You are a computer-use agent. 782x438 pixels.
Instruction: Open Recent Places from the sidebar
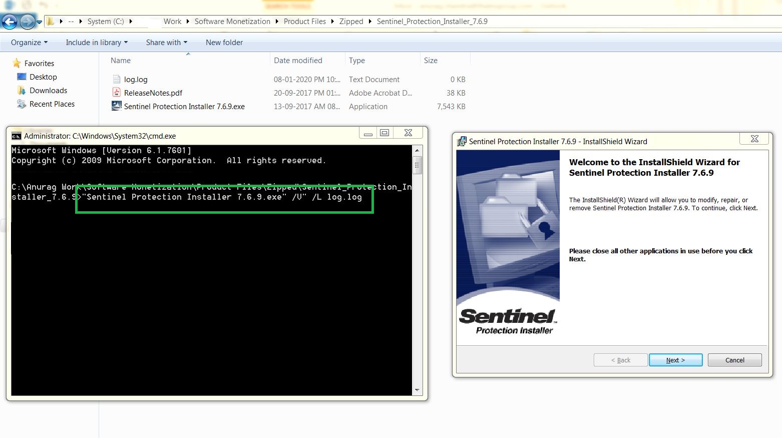22,104
